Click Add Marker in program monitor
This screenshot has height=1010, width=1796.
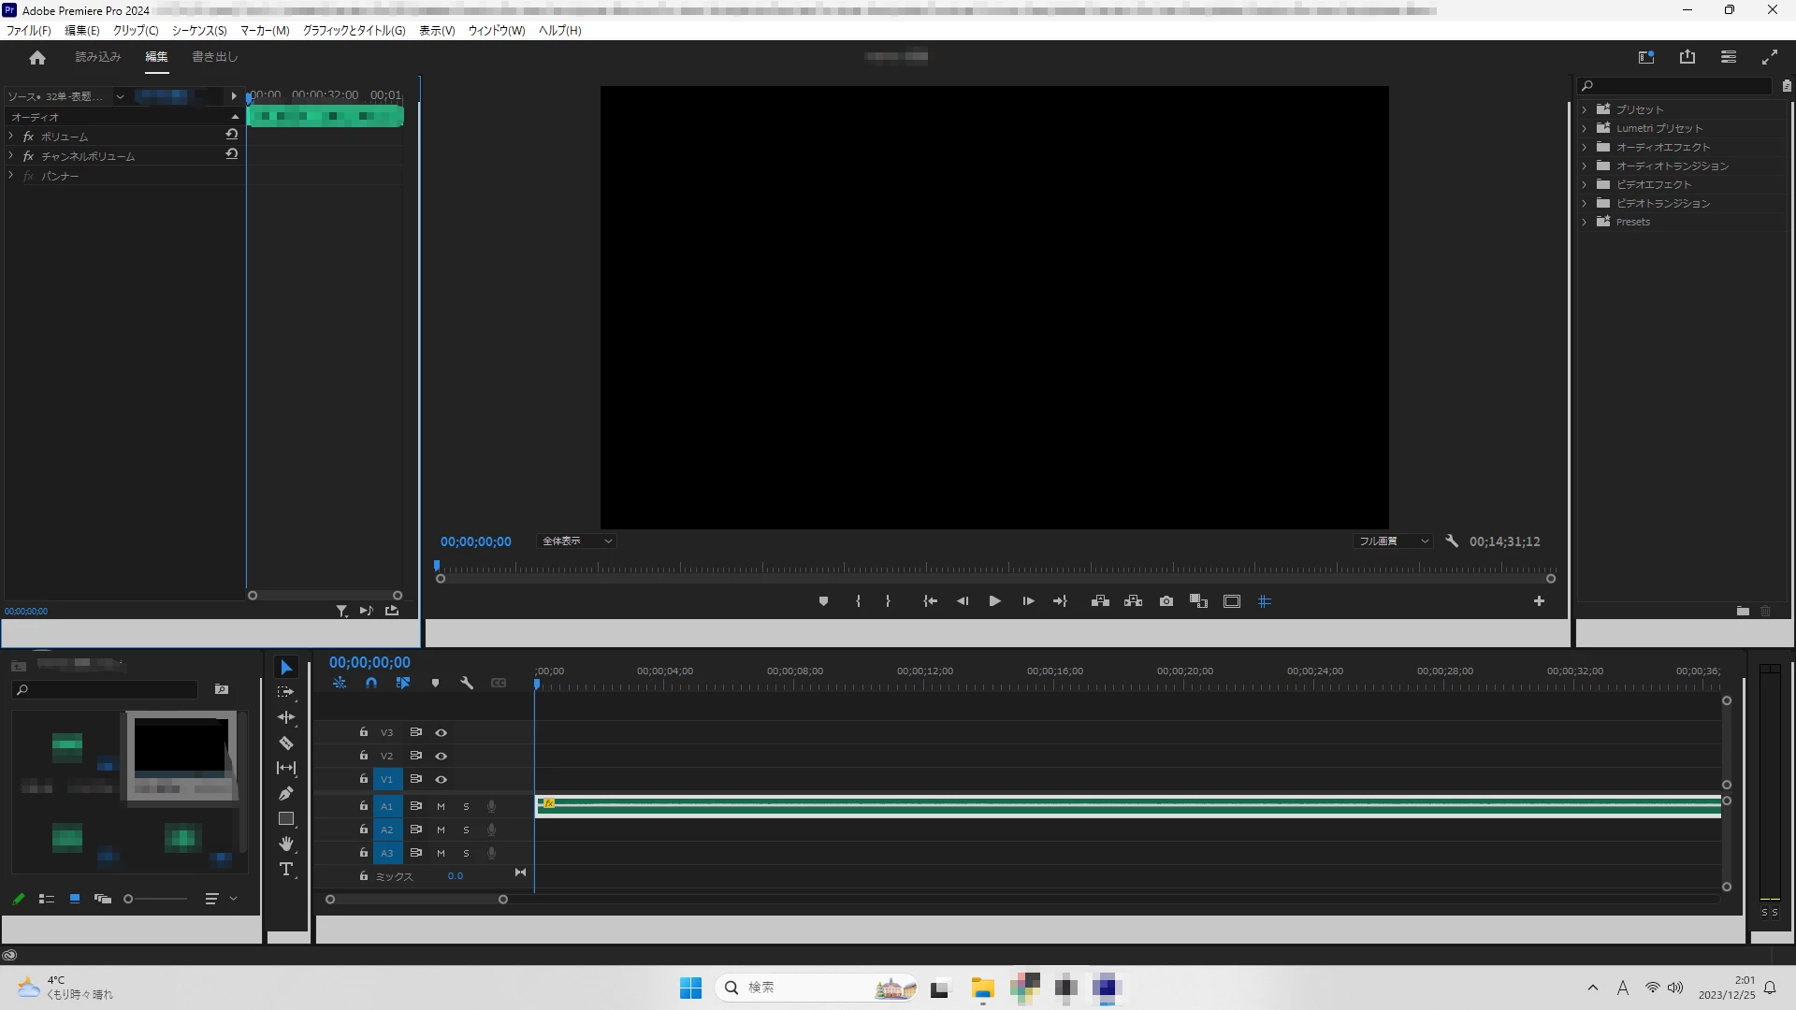click(823, 601)
